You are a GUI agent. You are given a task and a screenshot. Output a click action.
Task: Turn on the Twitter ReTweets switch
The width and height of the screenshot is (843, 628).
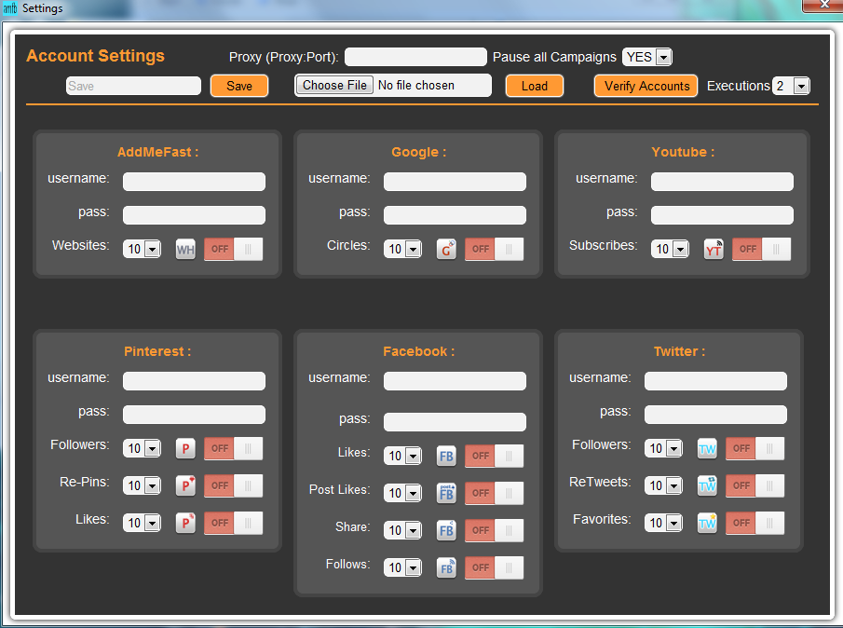coord(755,485)
